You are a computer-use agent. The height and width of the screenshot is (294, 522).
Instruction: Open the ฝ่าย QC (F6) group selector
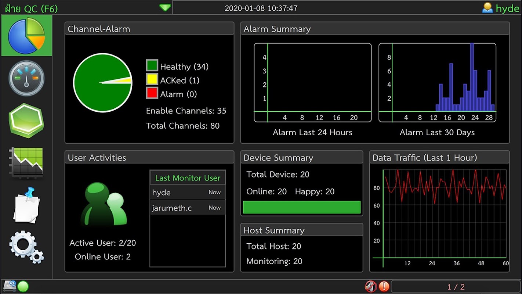[x=32, y=8]
